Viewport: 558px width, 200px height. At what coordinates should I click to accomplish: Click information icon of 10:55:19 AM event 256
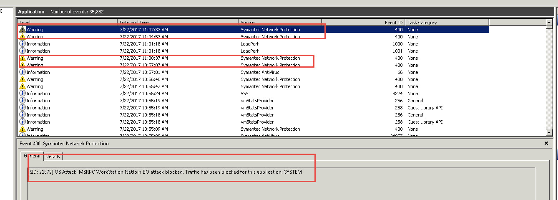pos(23,101)
